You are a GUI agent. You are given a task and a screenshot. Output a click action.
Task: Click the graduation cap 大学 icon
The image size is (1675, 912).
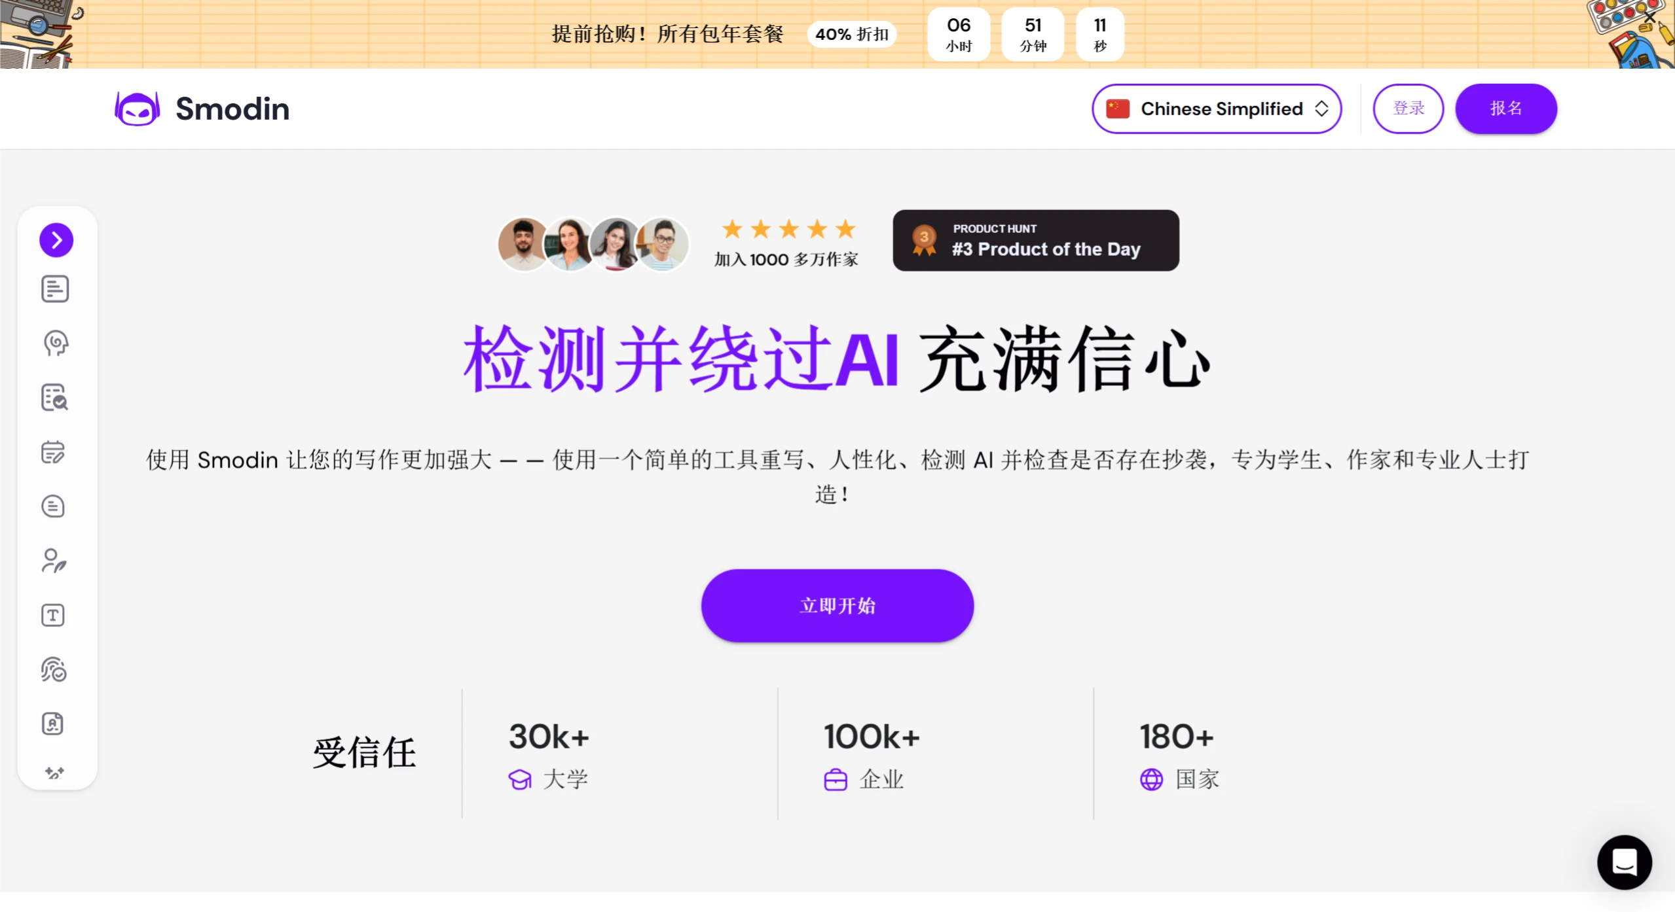pos(520,779)
